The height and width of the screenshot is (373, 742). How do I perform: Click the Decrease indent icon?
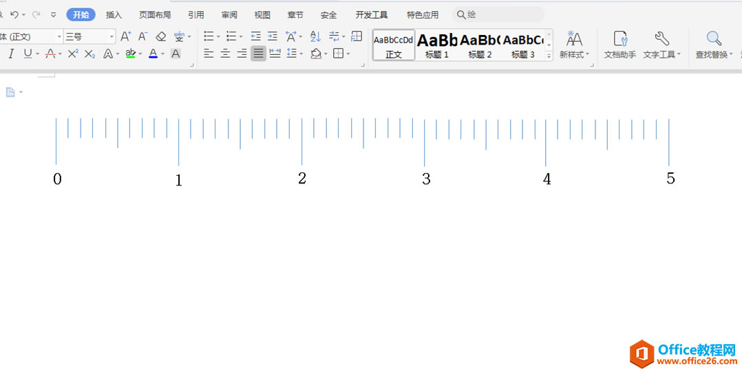255,36
